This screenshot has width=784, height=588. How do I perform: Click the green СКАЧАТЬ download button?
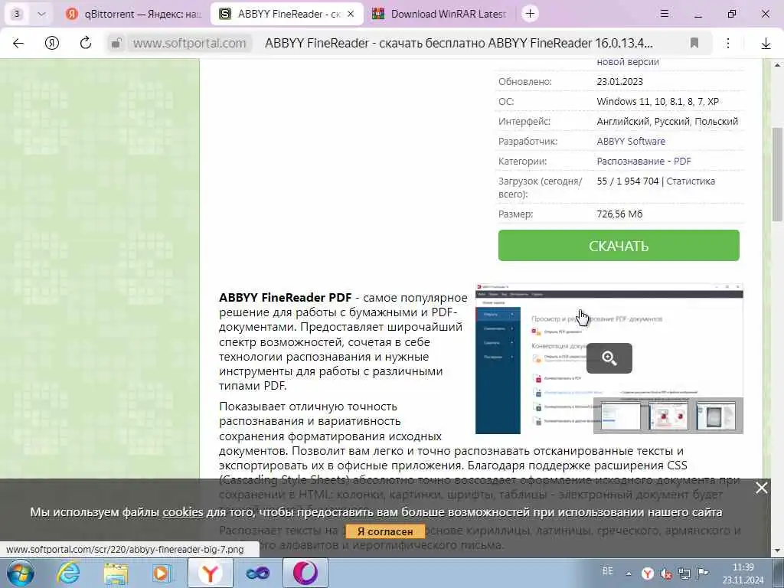619,246
